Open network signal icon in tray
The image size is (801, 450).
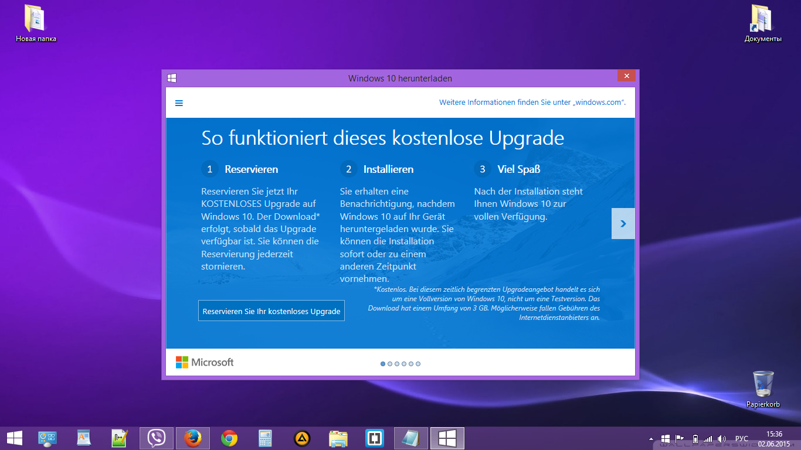tap(708, 439)
